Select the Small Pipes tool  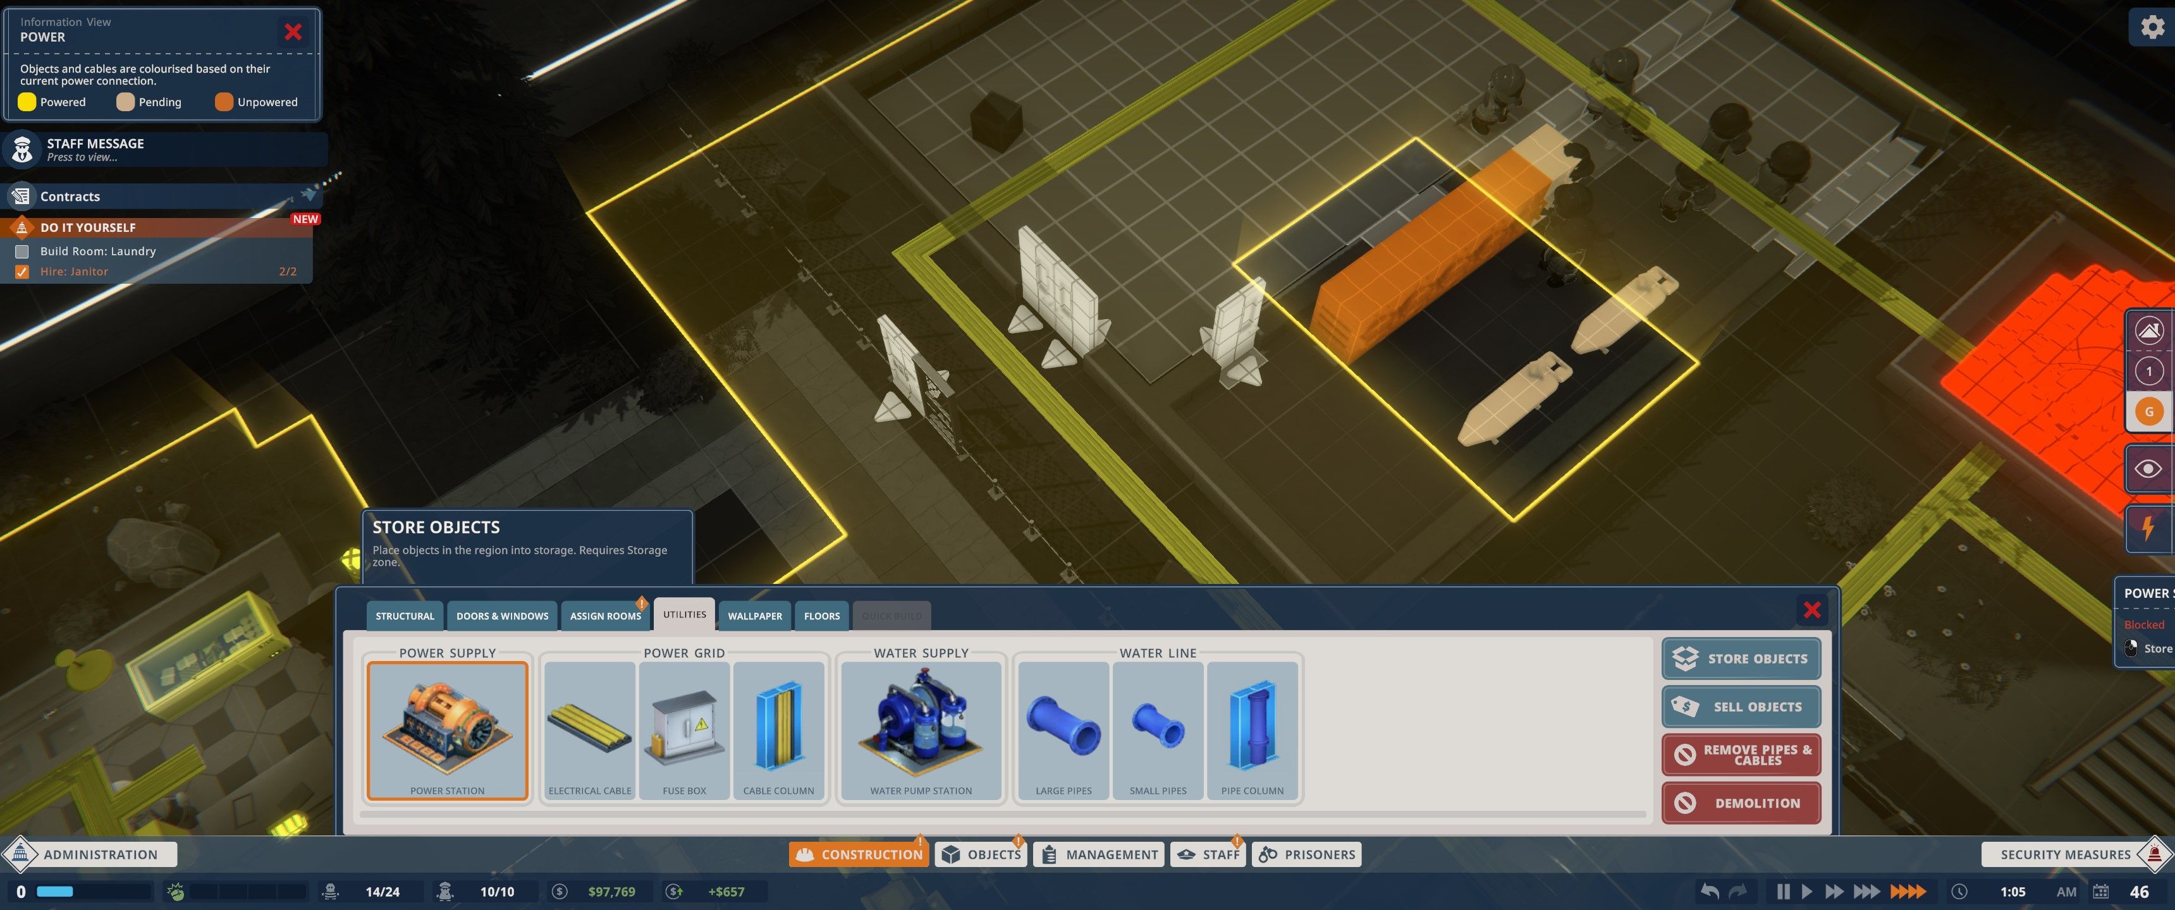point(1157,728)
